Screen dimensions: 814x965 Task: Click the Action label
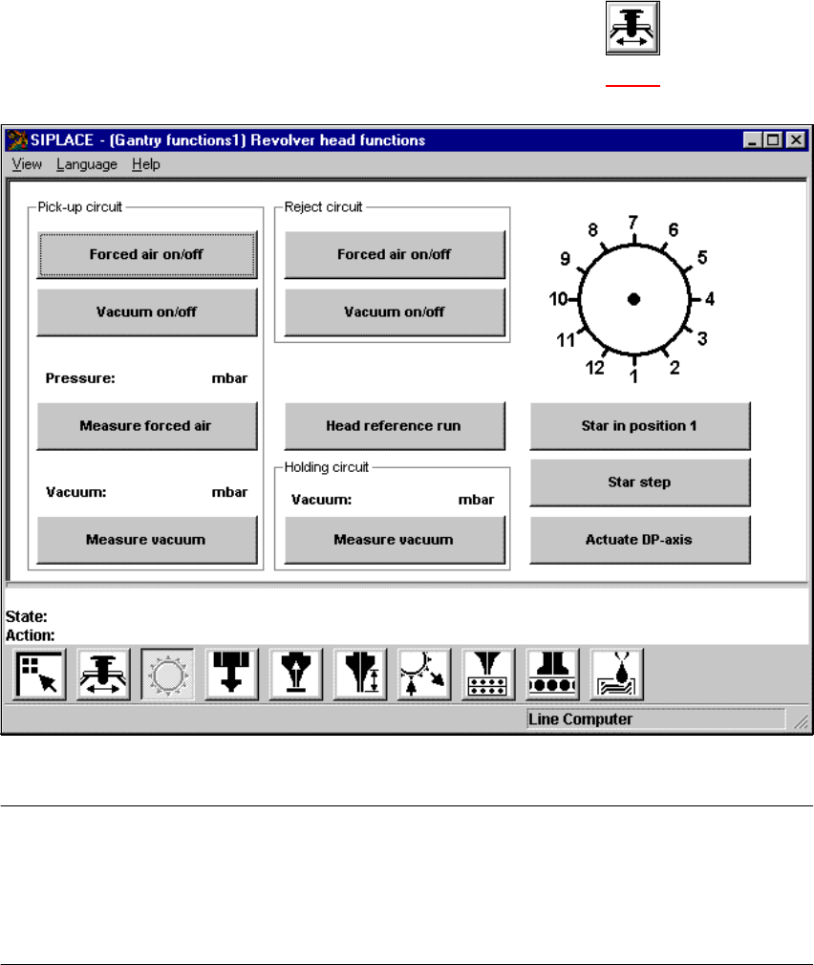coord(31,635)
